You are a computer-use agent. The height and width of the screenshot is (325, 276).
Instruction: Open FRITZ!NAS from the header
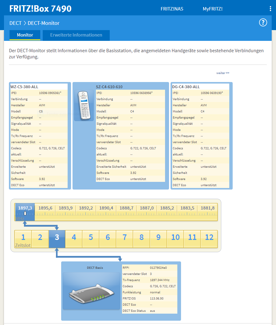pyautogui.click(x=172, y=9)
